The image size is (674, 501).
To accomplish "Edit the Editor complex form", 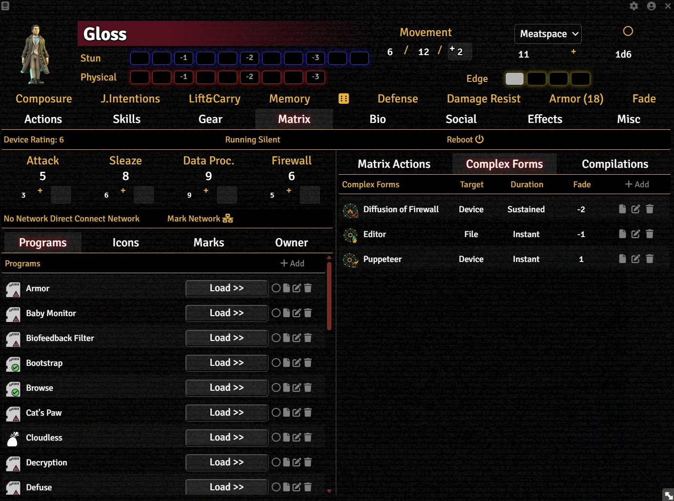I will point(635,234).
